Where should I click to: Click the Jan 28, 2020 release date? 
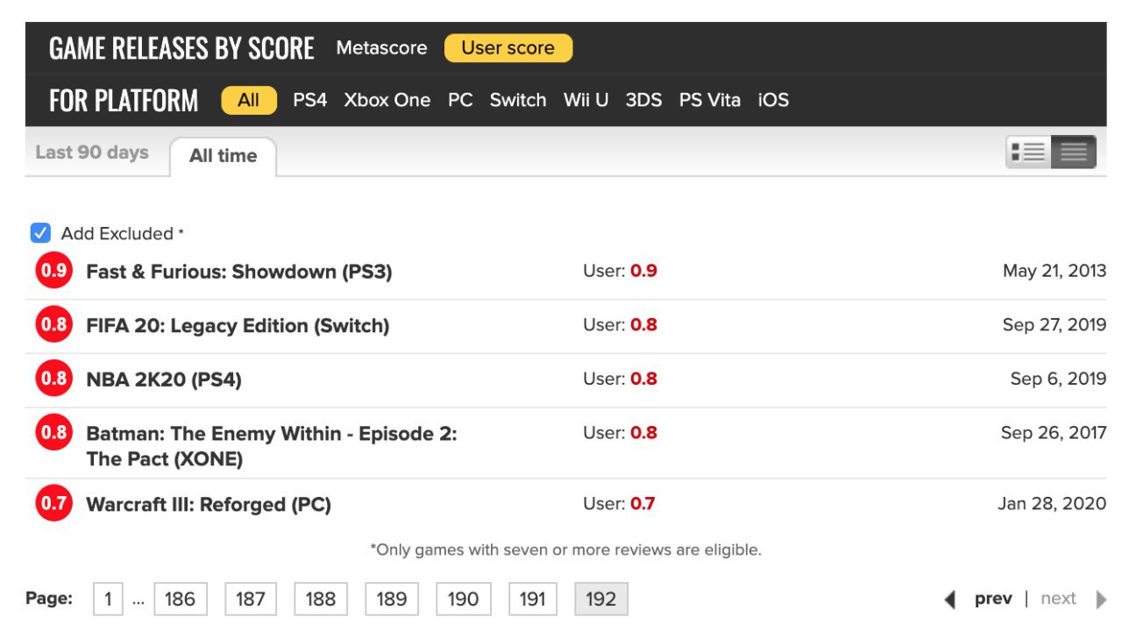click(1052, 504)
